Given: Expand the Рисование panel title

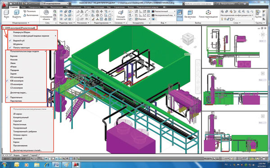Looking at the screenshot, I should tap(83, 23).
